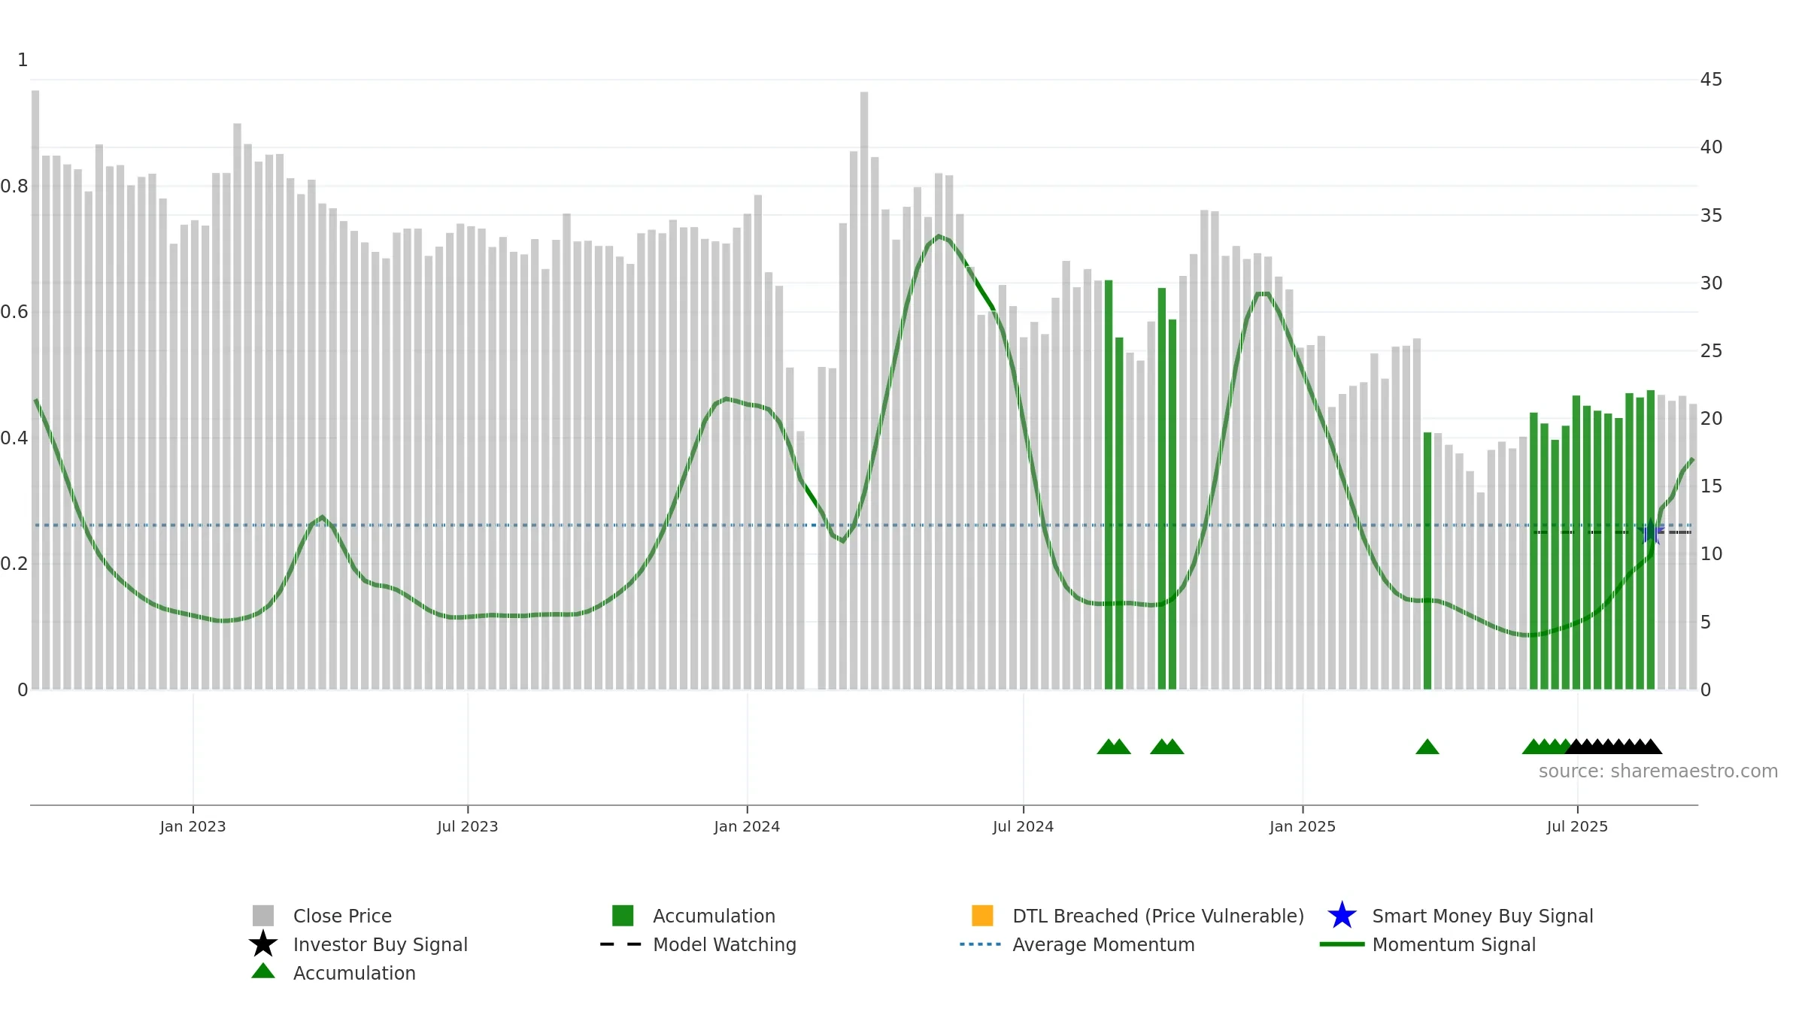Click the Average Momentum dotted line legend icon
This screenshot has height=1015, width=1805.
click(980, 944)
